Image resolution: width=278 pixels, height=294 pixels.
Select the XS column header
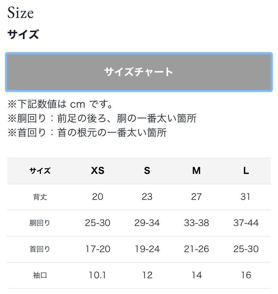tap(98, 171)
